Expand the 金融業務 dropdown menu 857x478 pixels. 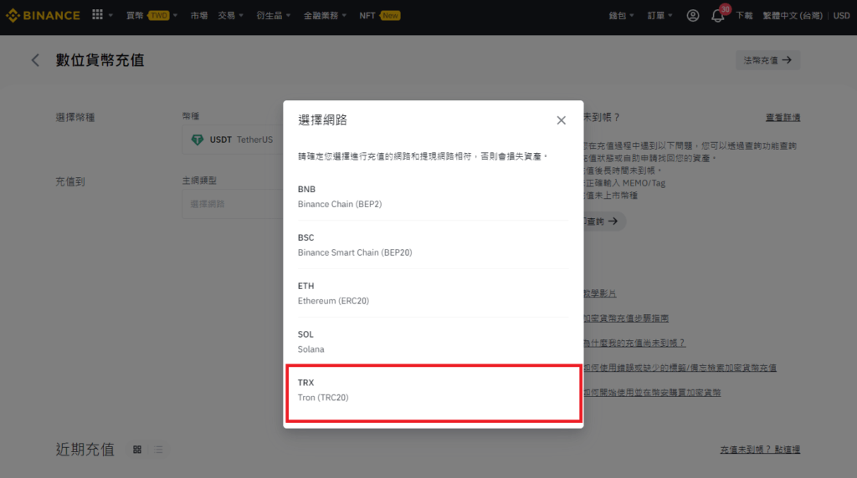(x=326, y=15)
